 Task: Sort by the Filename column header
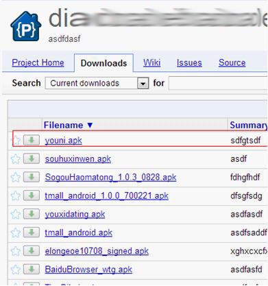coord(69,126)
